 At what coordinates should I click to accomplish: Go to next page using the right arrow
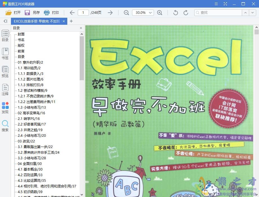tap(110, 12)
